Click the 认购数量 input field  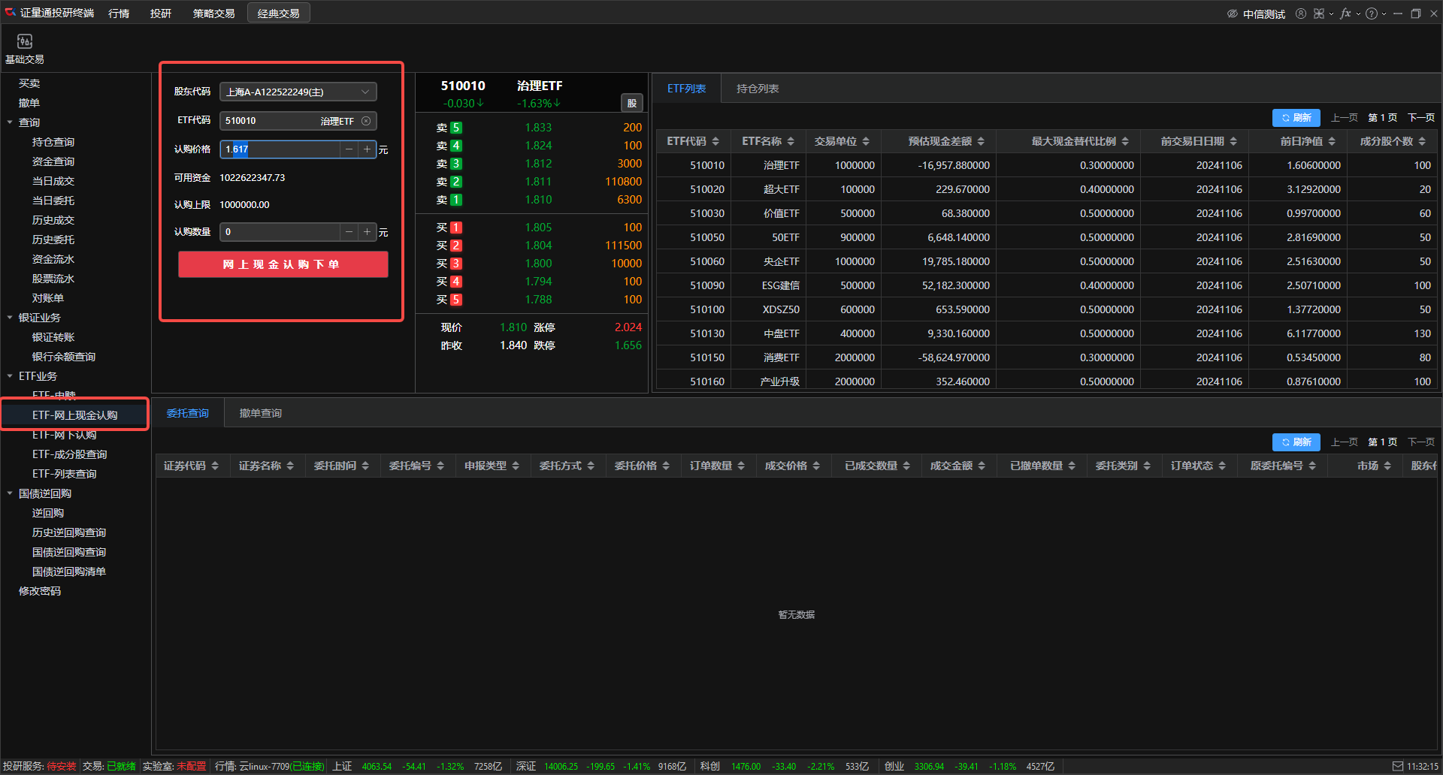280,232
